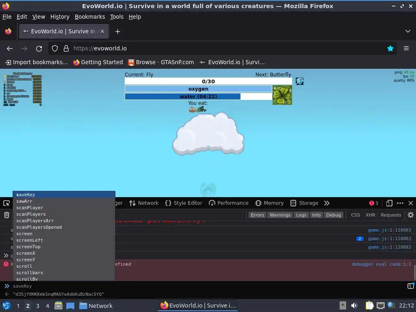
Task: Switch to workspace 3 in taskbar
Action: [x=38, y=305]
